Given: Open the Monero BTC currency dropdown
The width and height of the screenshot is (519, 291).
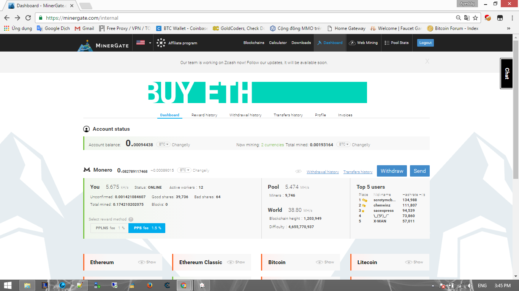Looking at the screenshot, I should pos(184,171).
